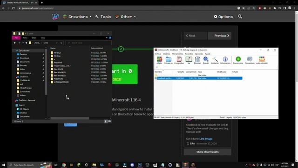Click the auto extraíble icon in WinRAR
Viewport: 298px width, 168px height.
[262, 60]
